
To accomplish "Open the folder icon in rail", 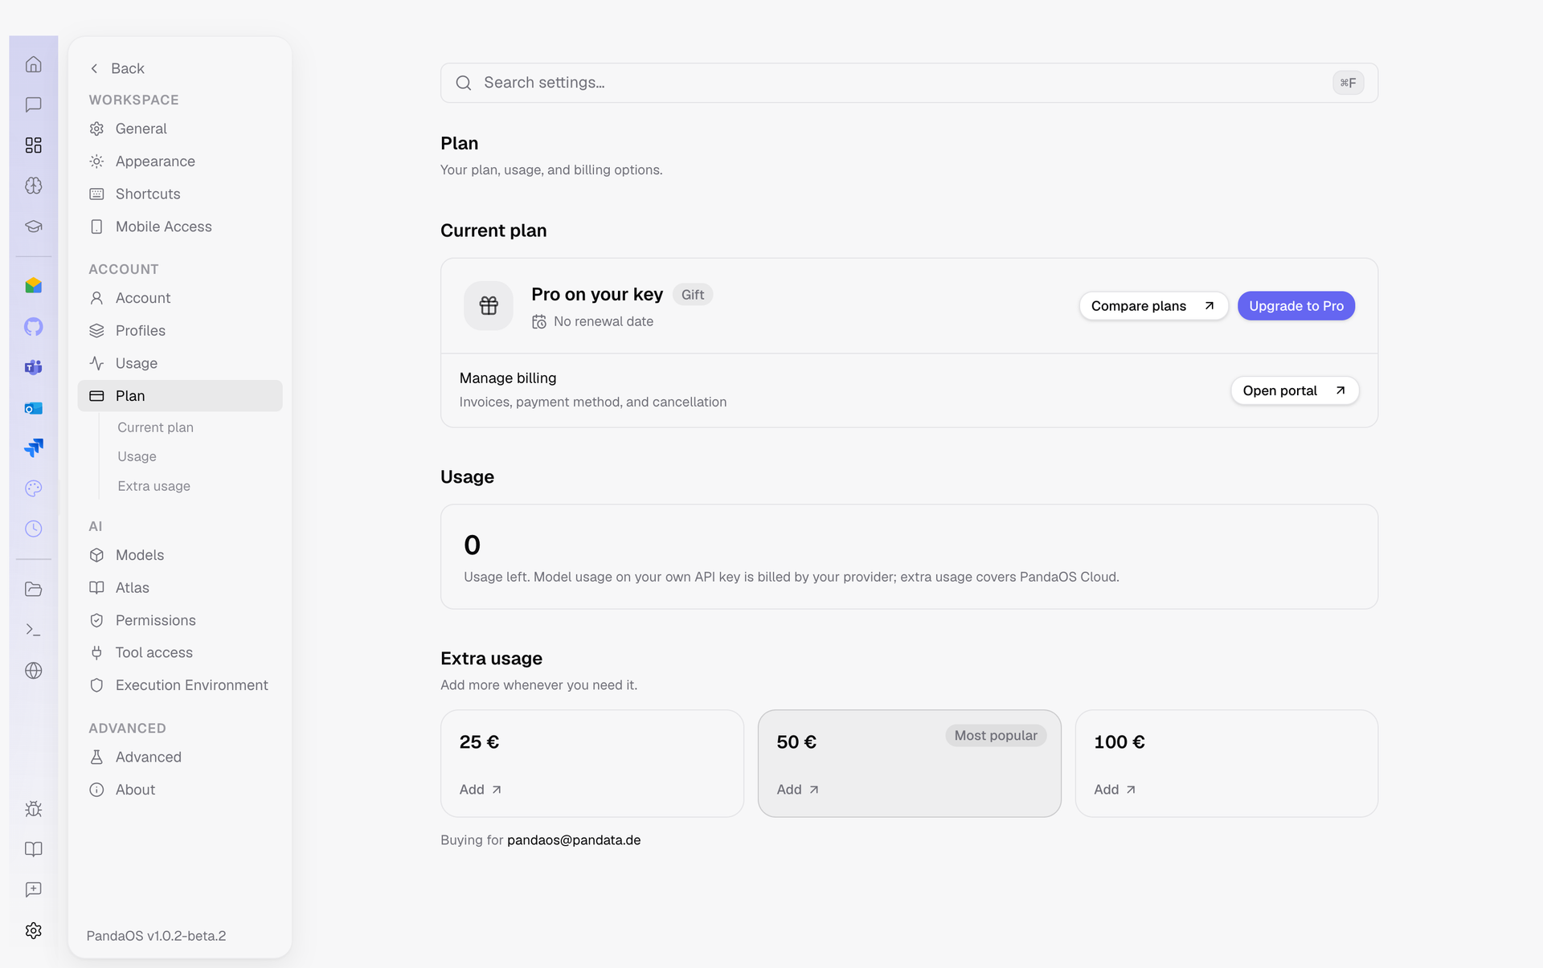I will point(33,590).
